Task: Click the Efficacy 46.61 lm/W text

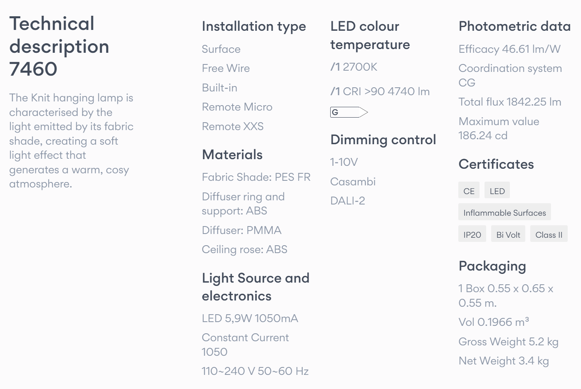Action: click(509, 49)
